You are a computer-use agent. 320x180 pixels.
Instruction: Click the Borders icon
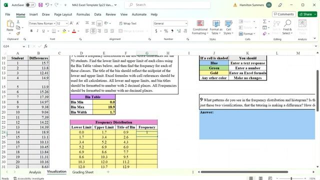click(54, 31)
